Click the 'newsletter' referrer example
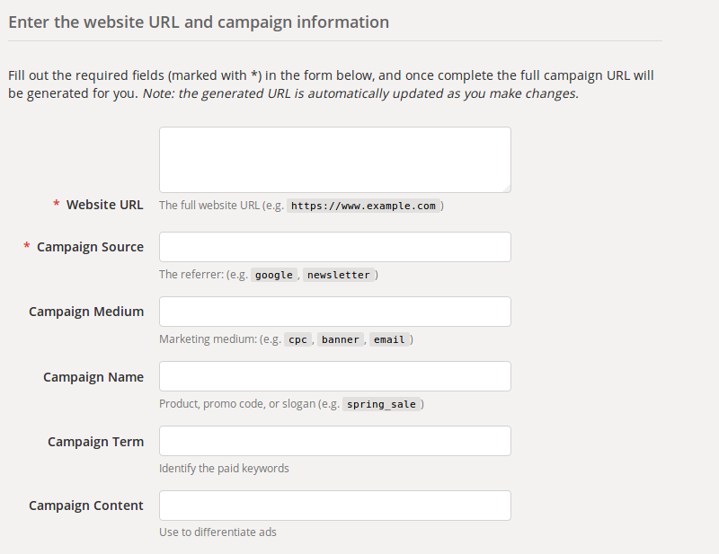This screenshot has width=719, height=554. [338, 275]
